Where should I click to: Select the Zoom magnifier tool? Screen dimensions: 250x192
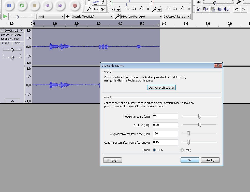click(89, 9)
